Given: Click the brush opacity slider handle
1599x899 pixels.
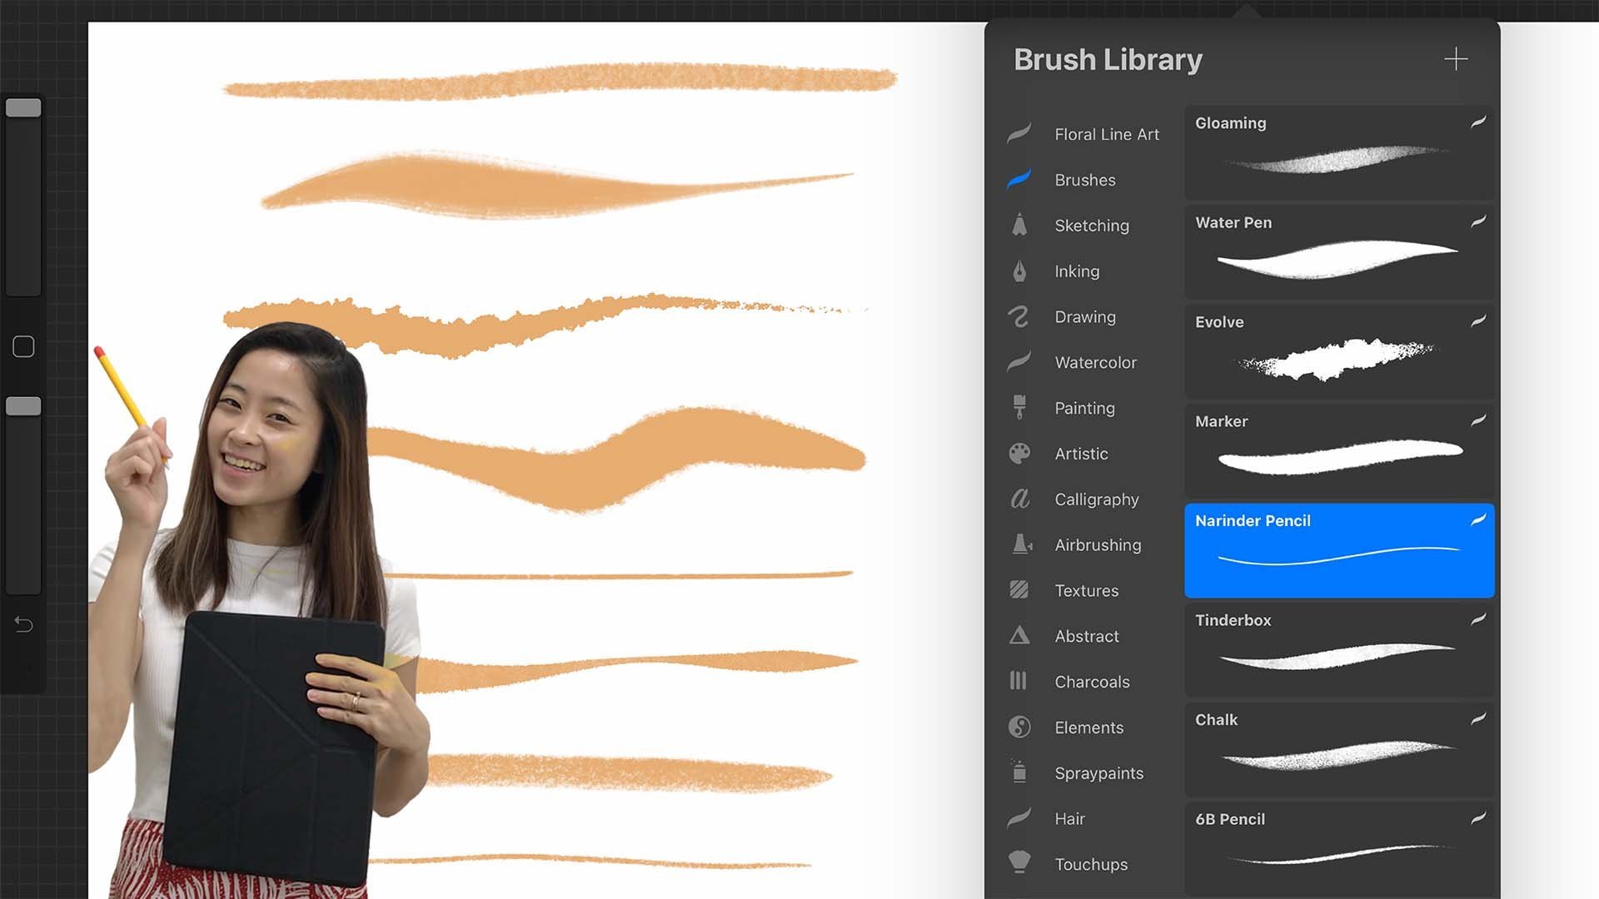Looking at the screenshot, I should [x=23, y=406].
